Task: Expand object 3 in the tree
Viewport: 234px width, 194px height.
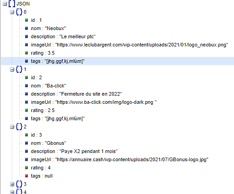Action: click(12, 184)
